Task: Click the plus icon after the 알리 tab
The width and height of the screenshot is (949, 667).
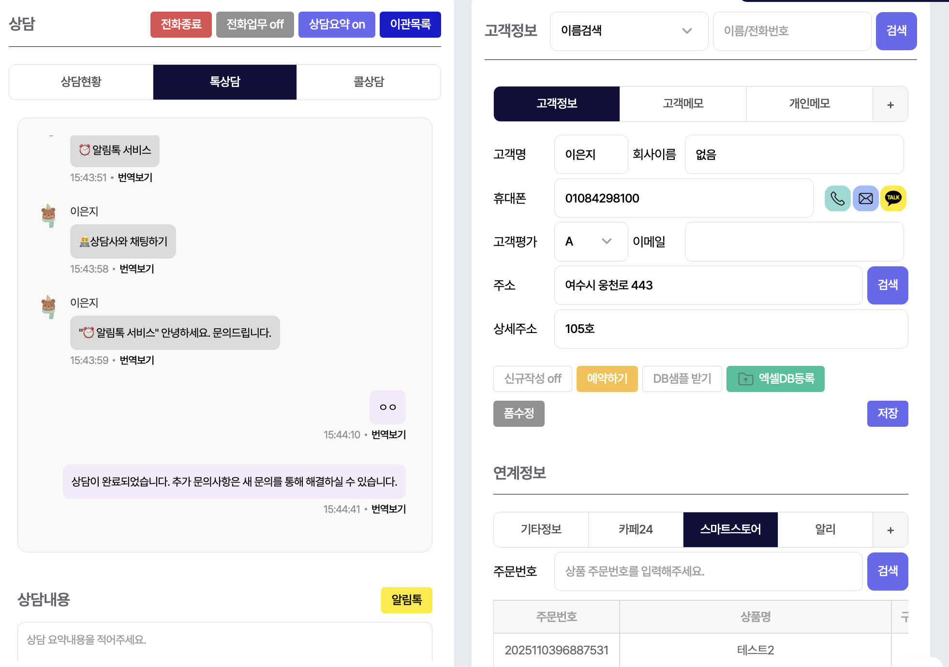Action: pyautogui.click(x=890, y=530)
